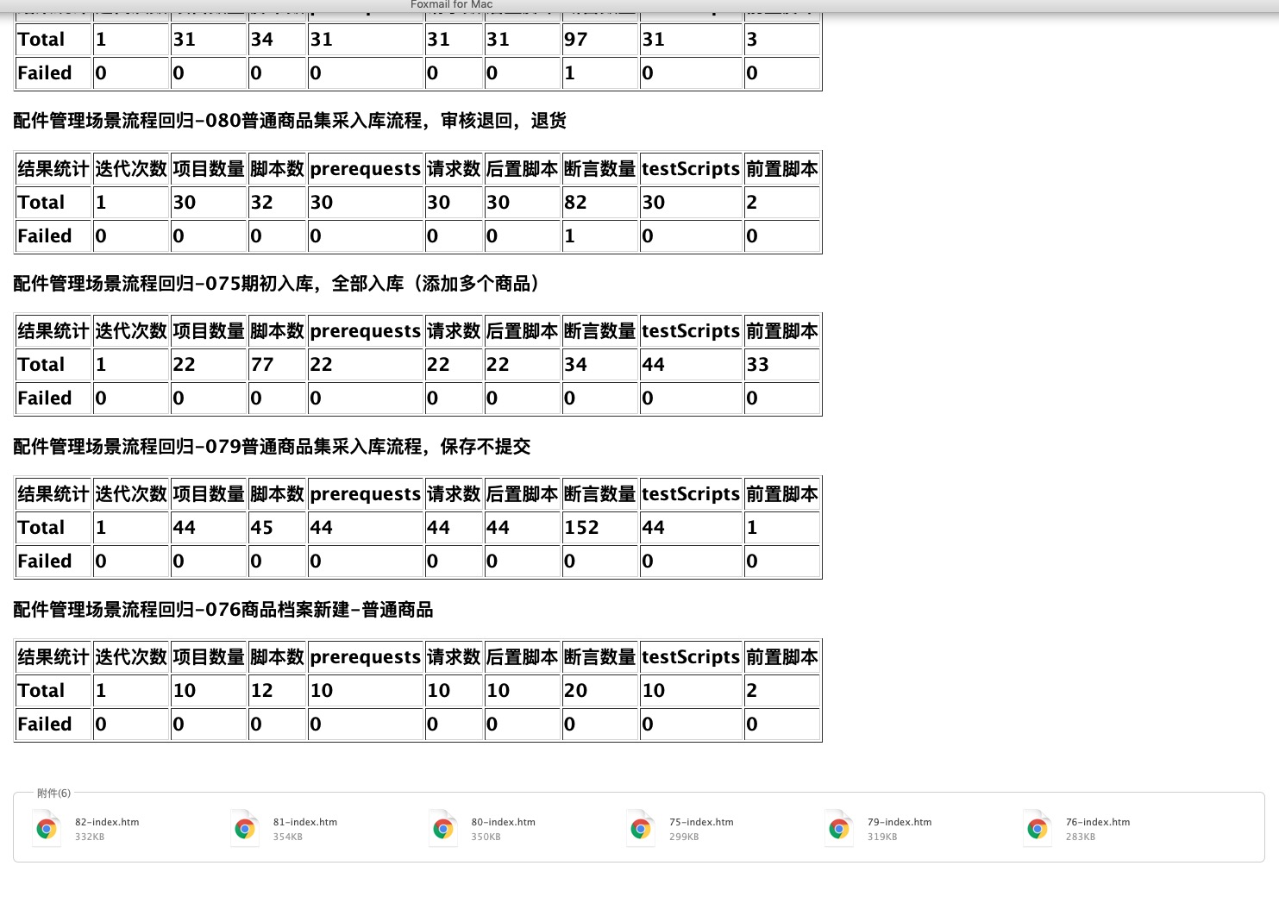Click the value 152 in the 079 table
Screen dimensions: 1279x897
click(x=581, y=528)
